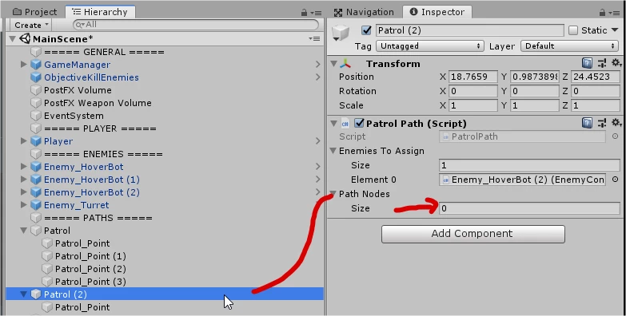The image size is (626, 316).
Task: Select PostFX Volume in the hierarchy
Action: [78, 90]
